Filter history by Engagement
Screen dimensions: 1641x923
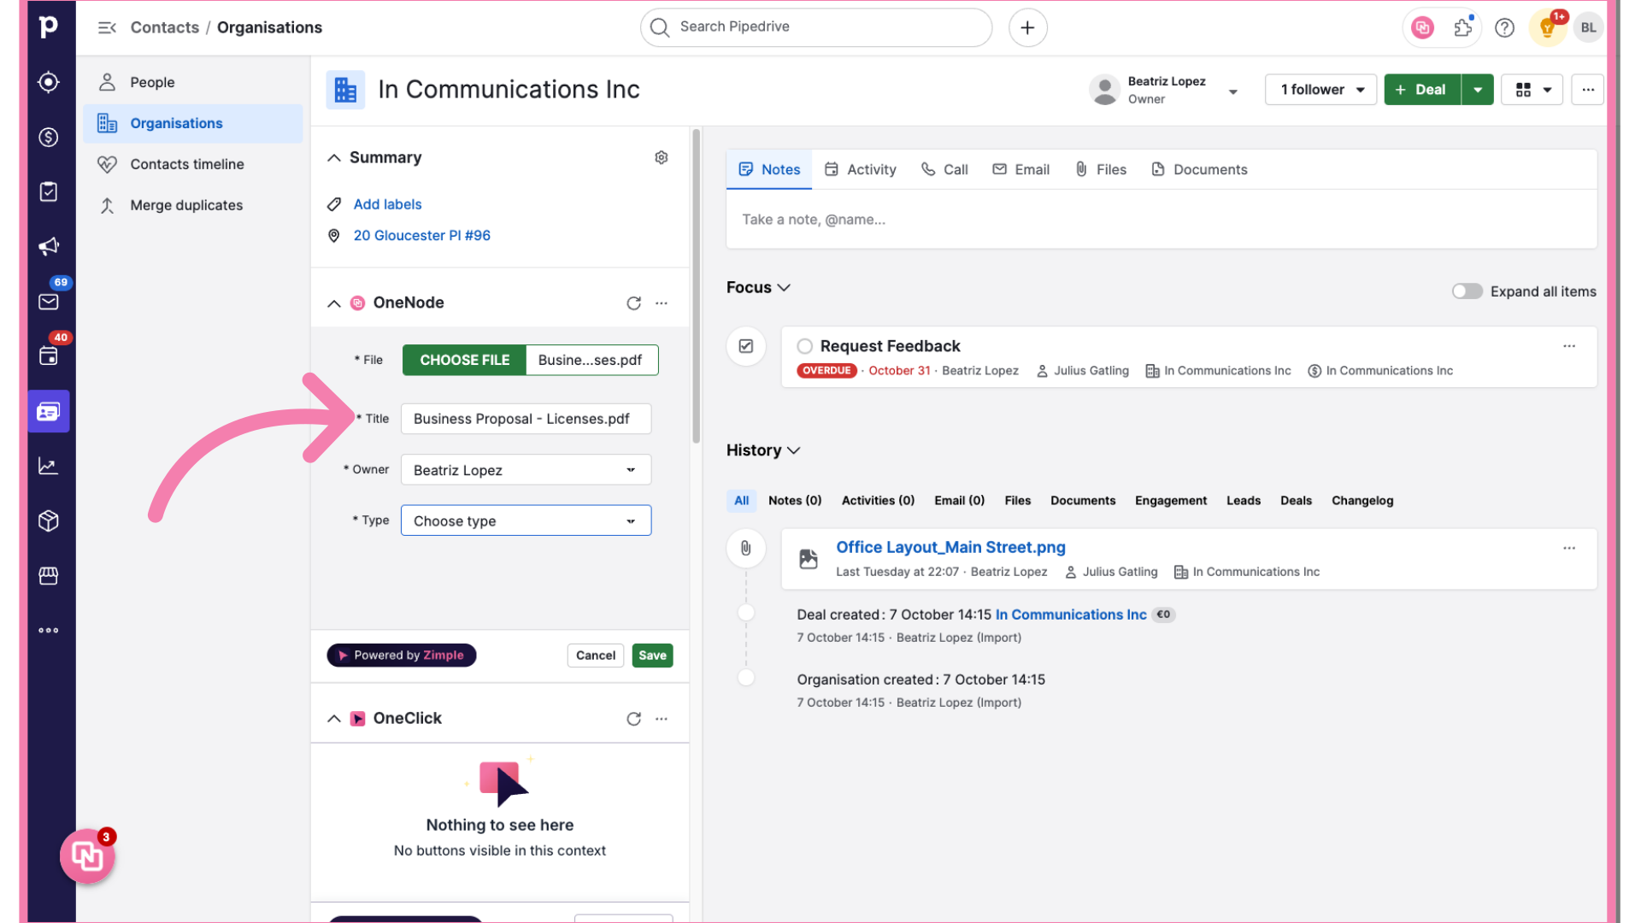click(x=1171, y=501)
